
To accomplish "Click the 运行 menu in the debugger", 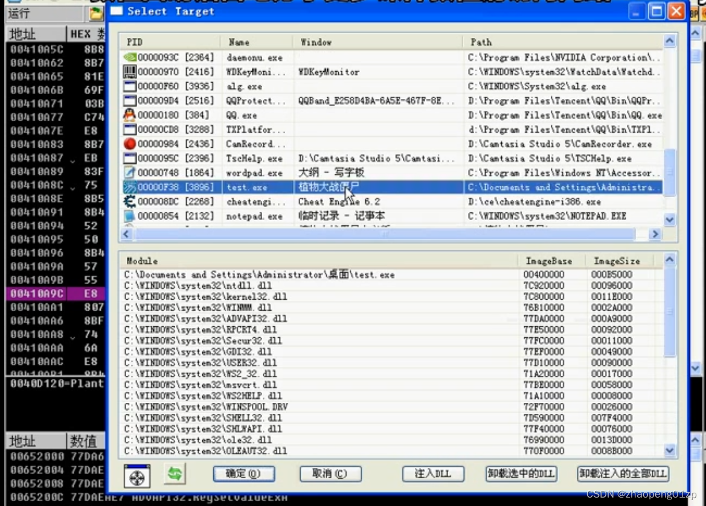I will point(19,13).
